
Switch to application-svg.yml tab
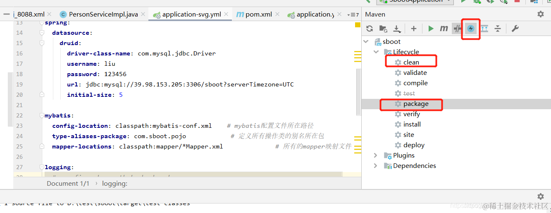coord(192,14)
